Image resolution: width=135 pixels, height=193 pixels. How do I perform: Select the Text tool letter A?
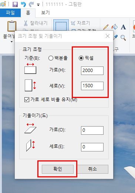tap(124, 27)
